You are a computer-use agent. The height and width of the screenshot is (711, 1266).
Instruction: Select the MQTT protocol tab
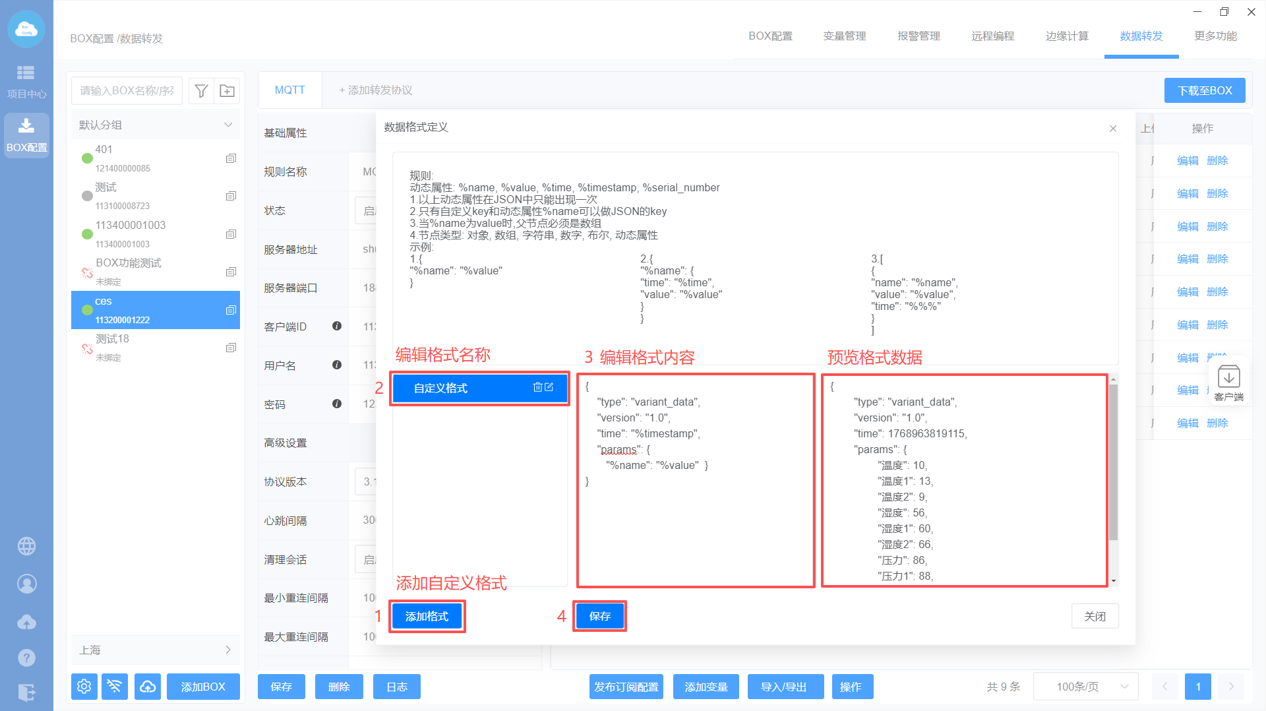[x=289, y=90]
